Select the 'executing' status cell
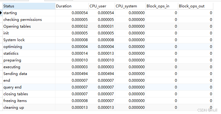The width and height of the screenshot is (221, 114). tap(29, 67)
